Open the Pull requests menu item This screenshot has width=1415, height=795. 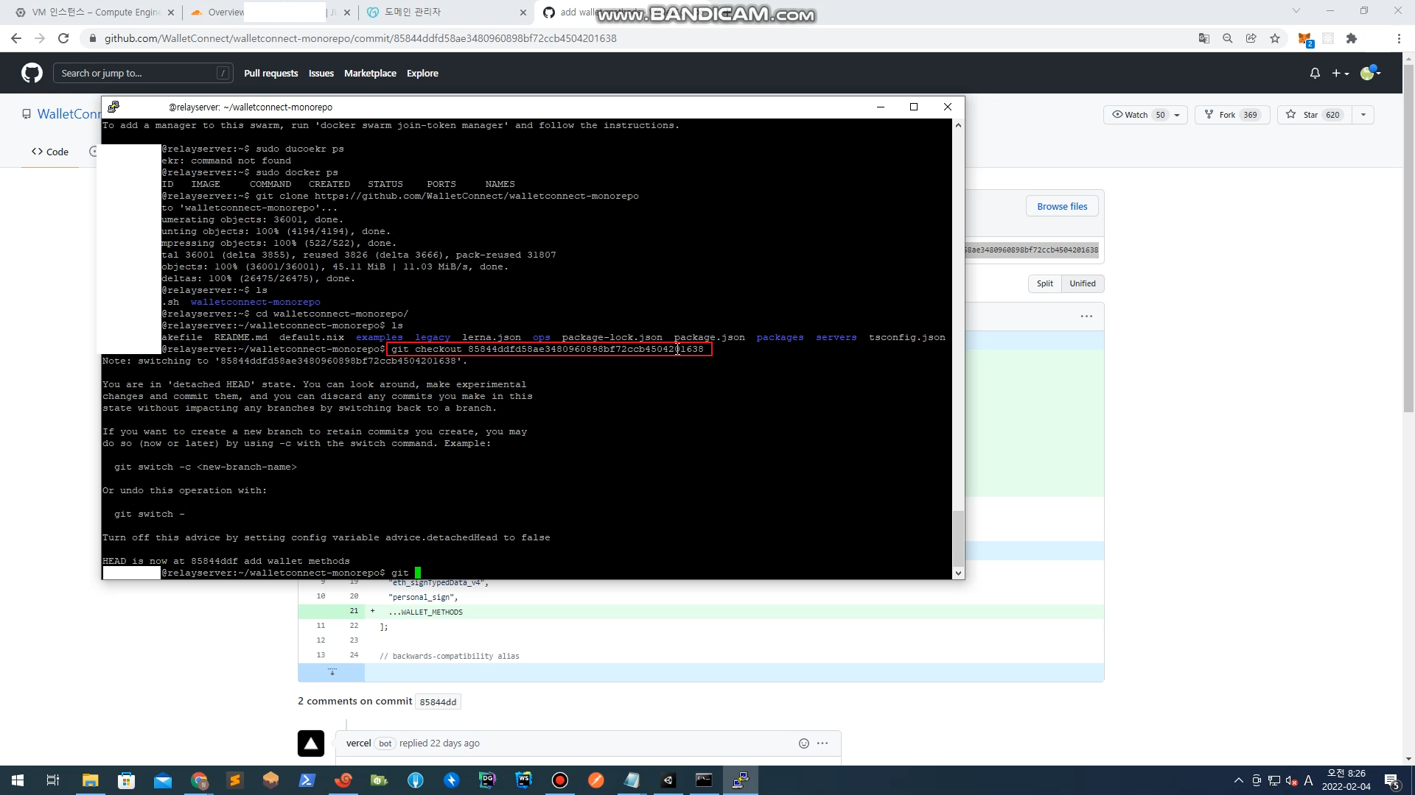pos(270,73)
